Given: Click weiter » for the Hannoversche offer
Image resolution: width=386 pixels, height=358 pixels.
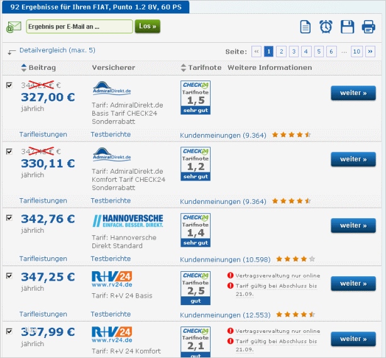Looking at the screenshot, I should click(353, 225).
